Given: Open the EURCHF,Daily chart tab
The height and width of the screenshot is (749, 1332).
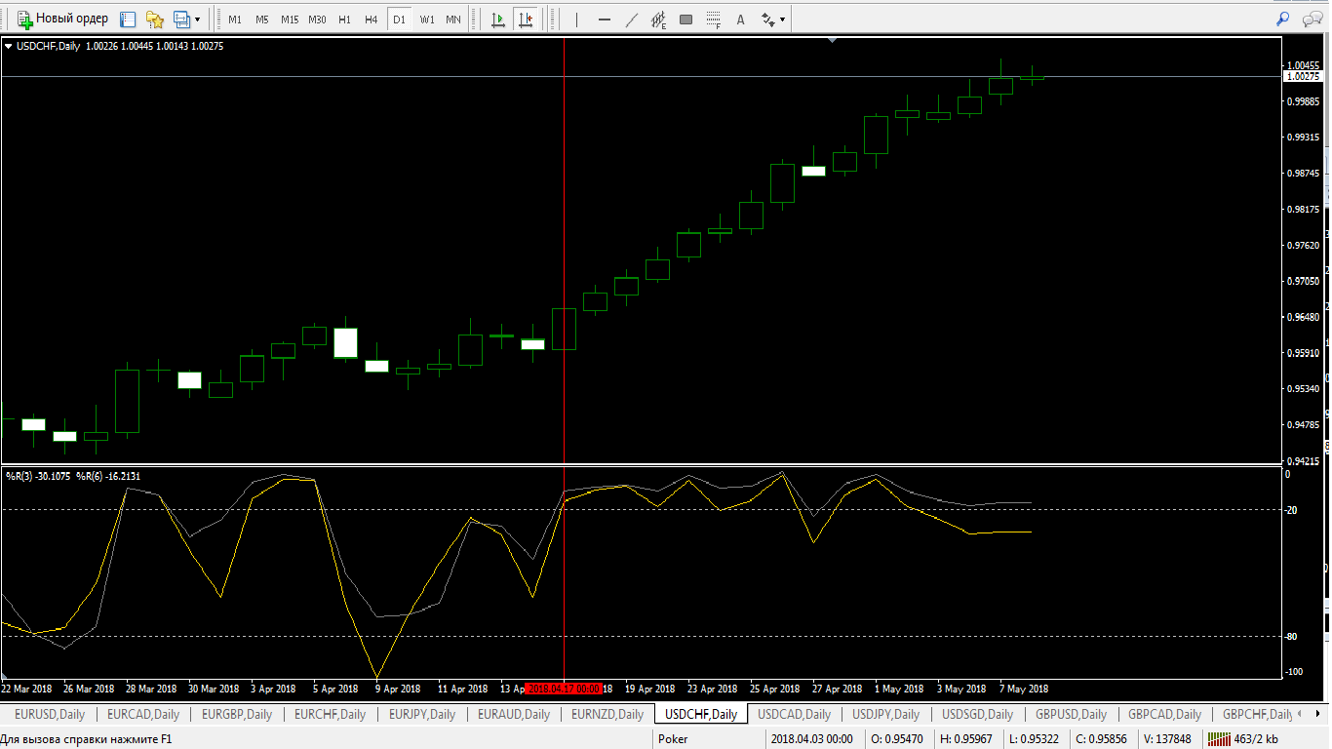Looking at the screenshot, I should 330,714.
